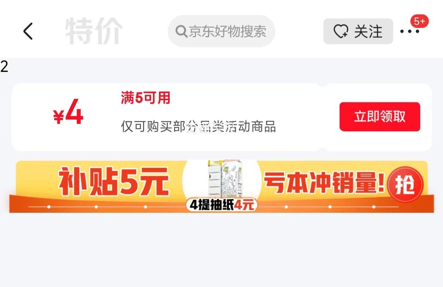Screen dimensions: 443x287
Task: Tap the 4提抽纸4元 label
Action: [x=221, y=205]
